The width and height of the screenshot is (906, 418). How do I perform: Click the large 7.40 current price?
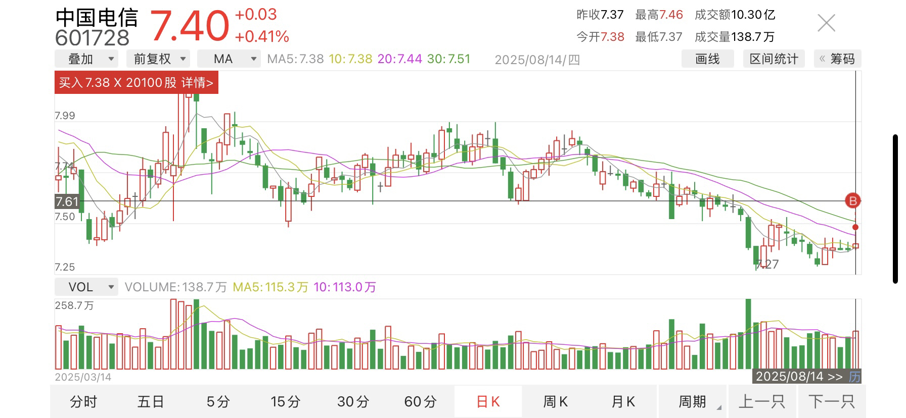(190, 26)
